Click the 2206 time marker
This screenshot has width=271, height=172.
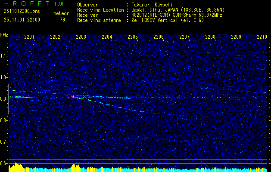[x=159, y=37]
